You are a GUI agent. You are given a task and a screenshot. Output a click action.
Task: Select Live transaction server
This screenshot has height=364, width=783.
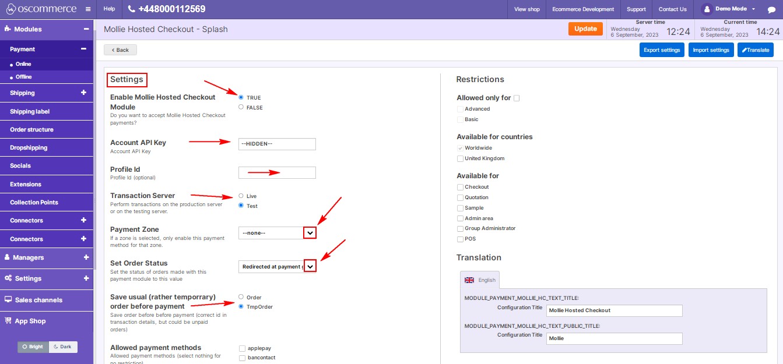(241, 196)
